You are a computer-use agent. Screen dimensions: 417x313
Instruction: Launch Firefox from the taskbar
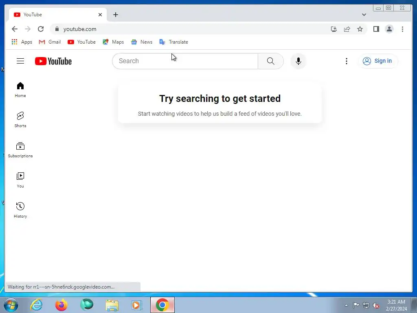(x=61, y=305)
